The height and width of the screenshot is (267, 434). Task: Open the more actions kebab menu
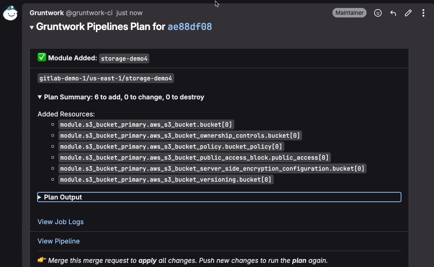(x=423, y=13)
